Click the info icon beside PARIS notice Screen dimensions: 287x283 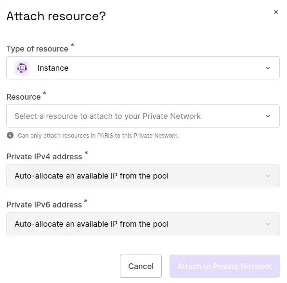click(10, 135)
